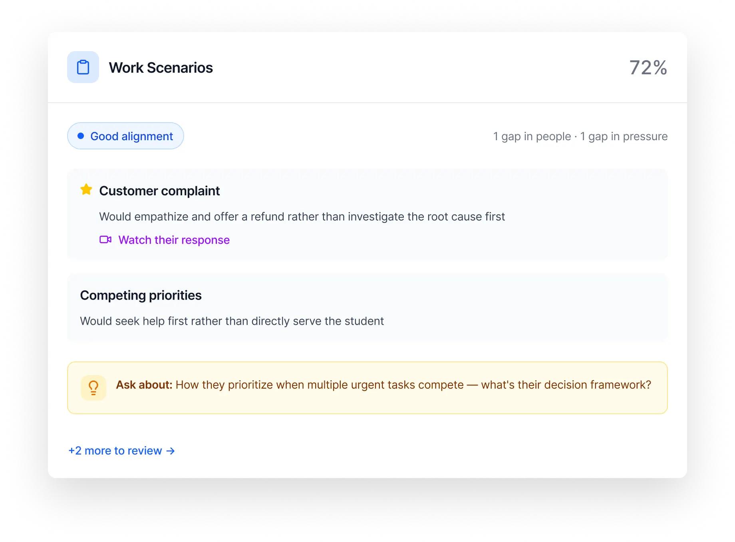Viewport: 735px width, 542px height.
Task: Click the 72% score indicator
Action: tap(648, 67)
